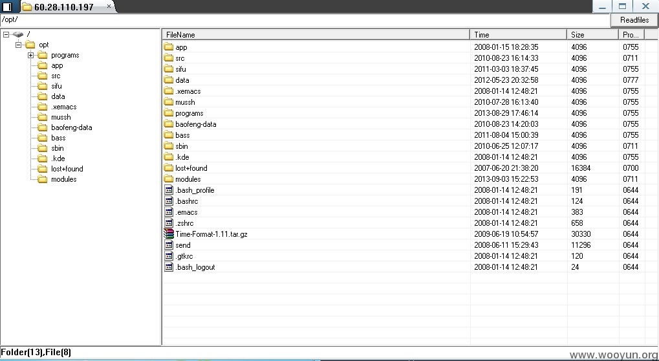The image size is (659, 361).
Task: Sort by the Pro... permissions column header
Action: click(x=632, y=34)
